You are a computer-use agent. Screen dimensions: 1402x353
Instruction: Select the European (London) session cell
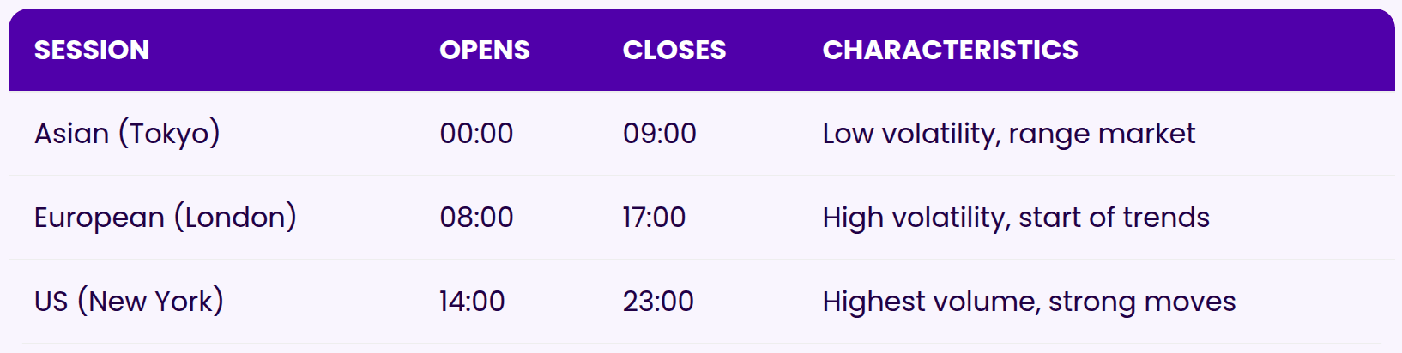(166, 218)
